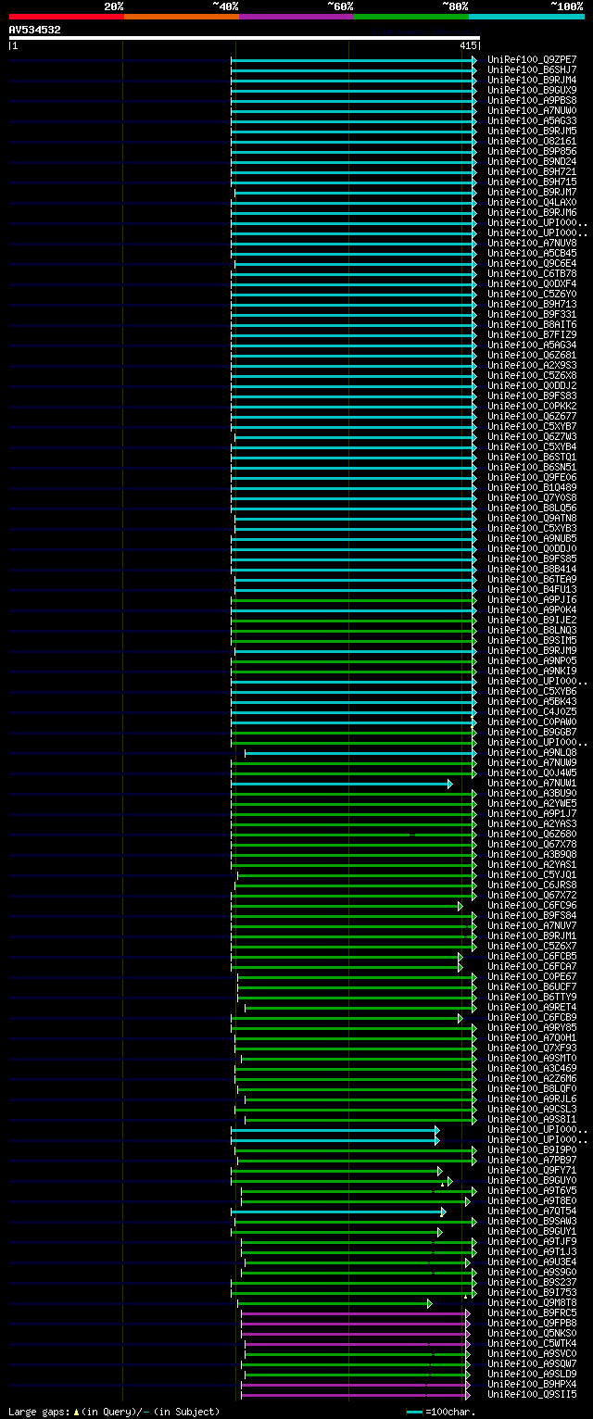Screen dimensions: 593x1419
Task: Click the purple ~60% identity legend segment
Action: [296, 17]
